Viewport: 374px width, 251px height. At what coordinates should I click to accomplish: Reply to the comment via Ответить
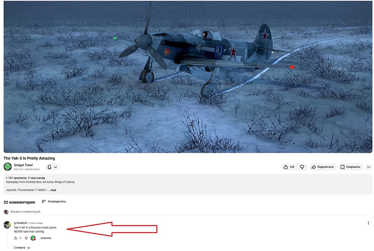[x=46, y=238]
